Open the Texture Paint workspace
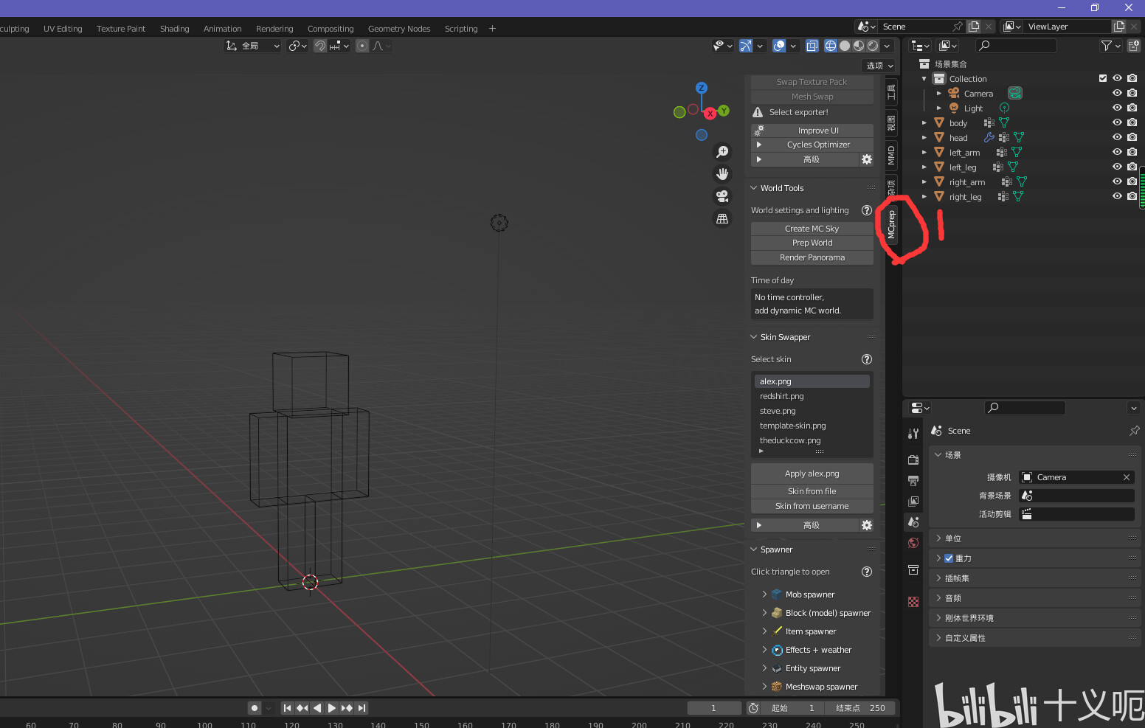This screenshot has width=1145, height=728. (121, 29)
